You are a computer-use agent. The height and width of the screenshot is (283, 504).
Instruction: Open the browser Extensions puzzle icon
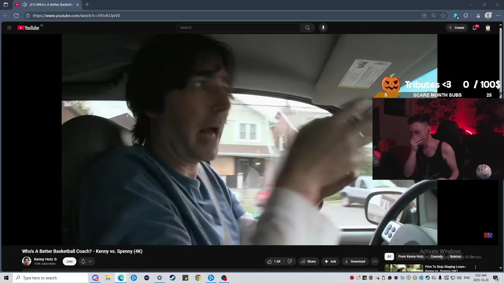pos(466,16)
